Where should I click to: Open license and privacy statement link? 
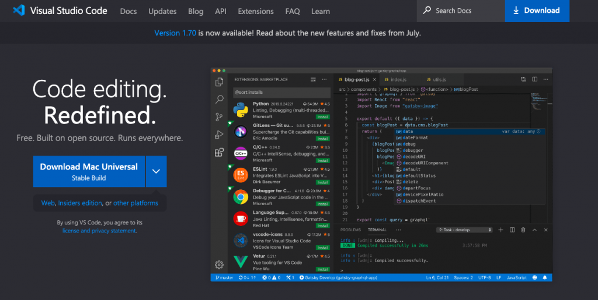pyautogui.click(x=99, y=231)
